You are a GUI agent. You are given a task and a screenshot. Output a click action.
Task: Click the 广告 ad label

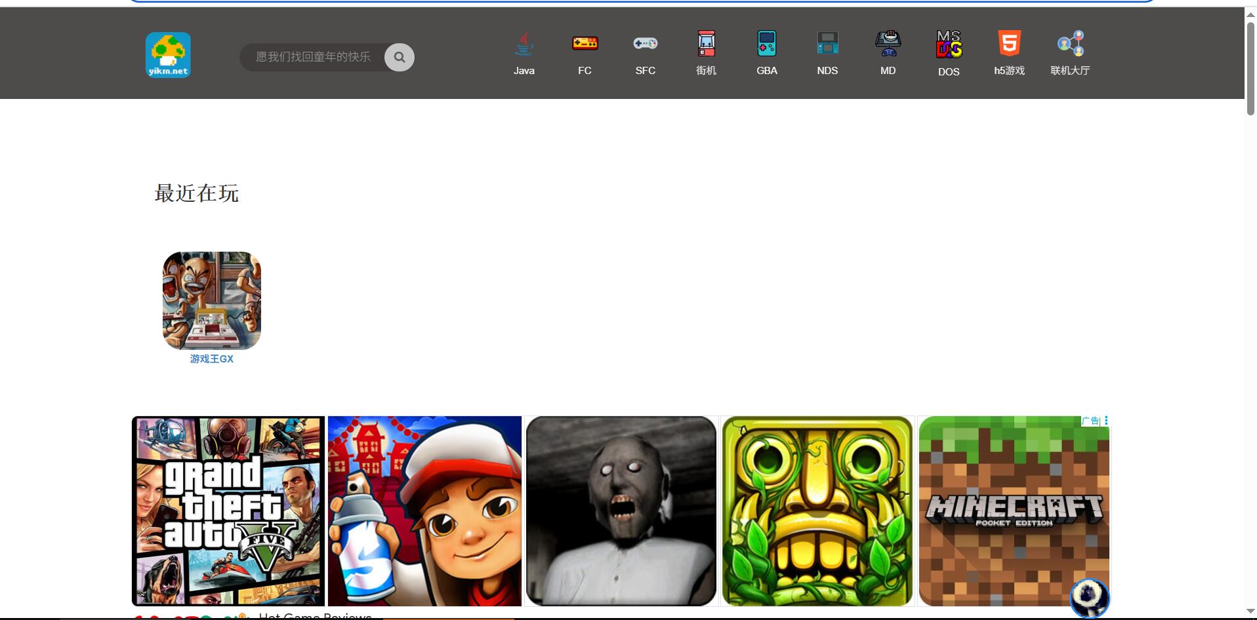tap(1091, 421)
